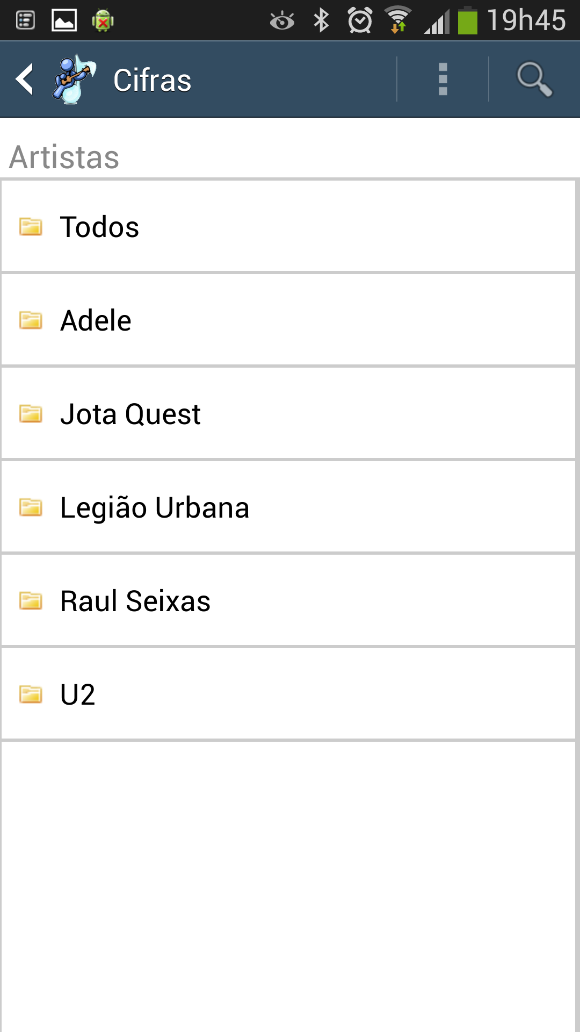The width and height of the screenshot is (580, 1032).
Task: Tap the Cifras title text
Action: pos(153,81)
